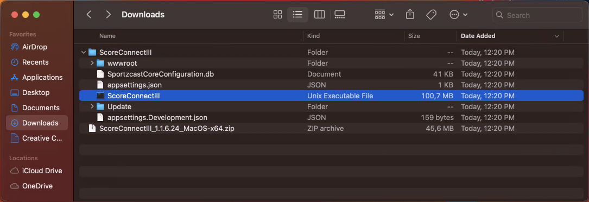589x202 pixels.
Task: Switch to gallery view
Action: pos(340,15)
